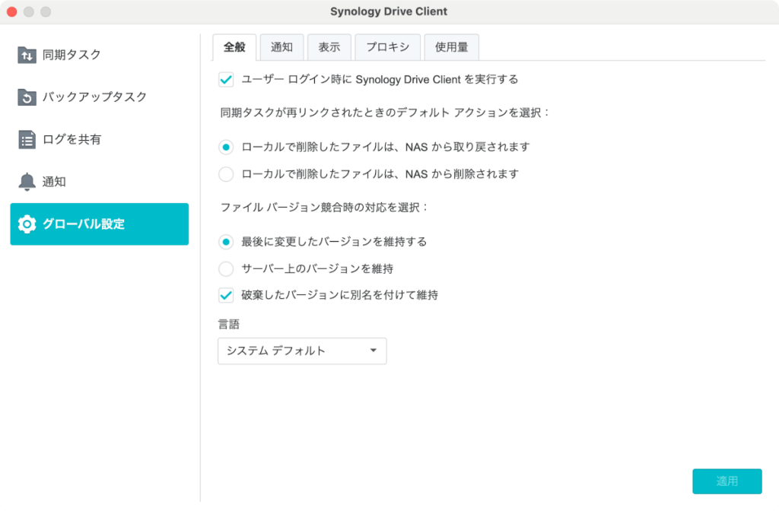
Task: Select グローバル設定 in the sidebar
Action: pos(100,224)
